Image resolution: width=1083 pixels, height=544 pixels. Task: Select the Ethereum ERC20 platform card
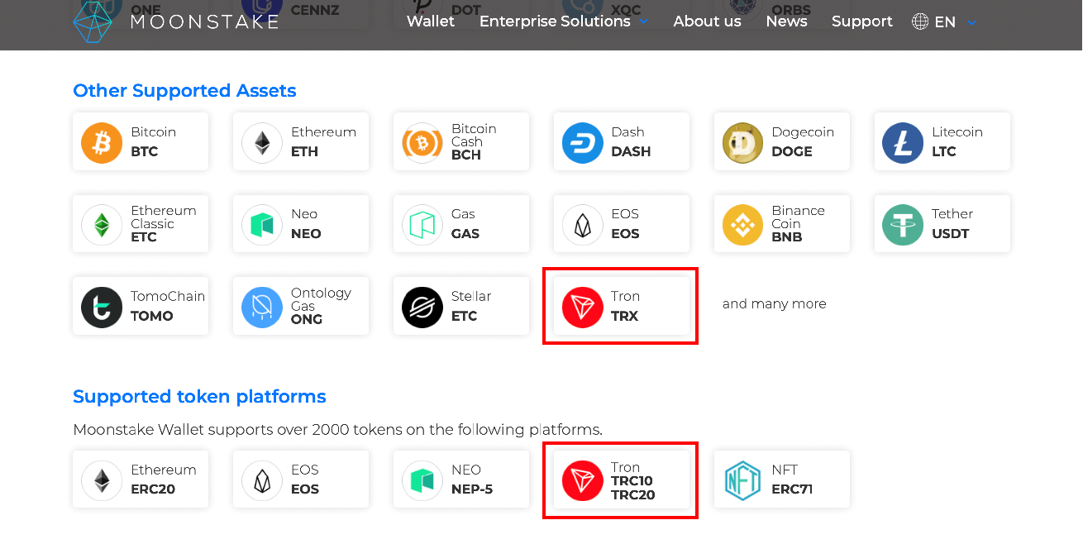pos(141,480)
